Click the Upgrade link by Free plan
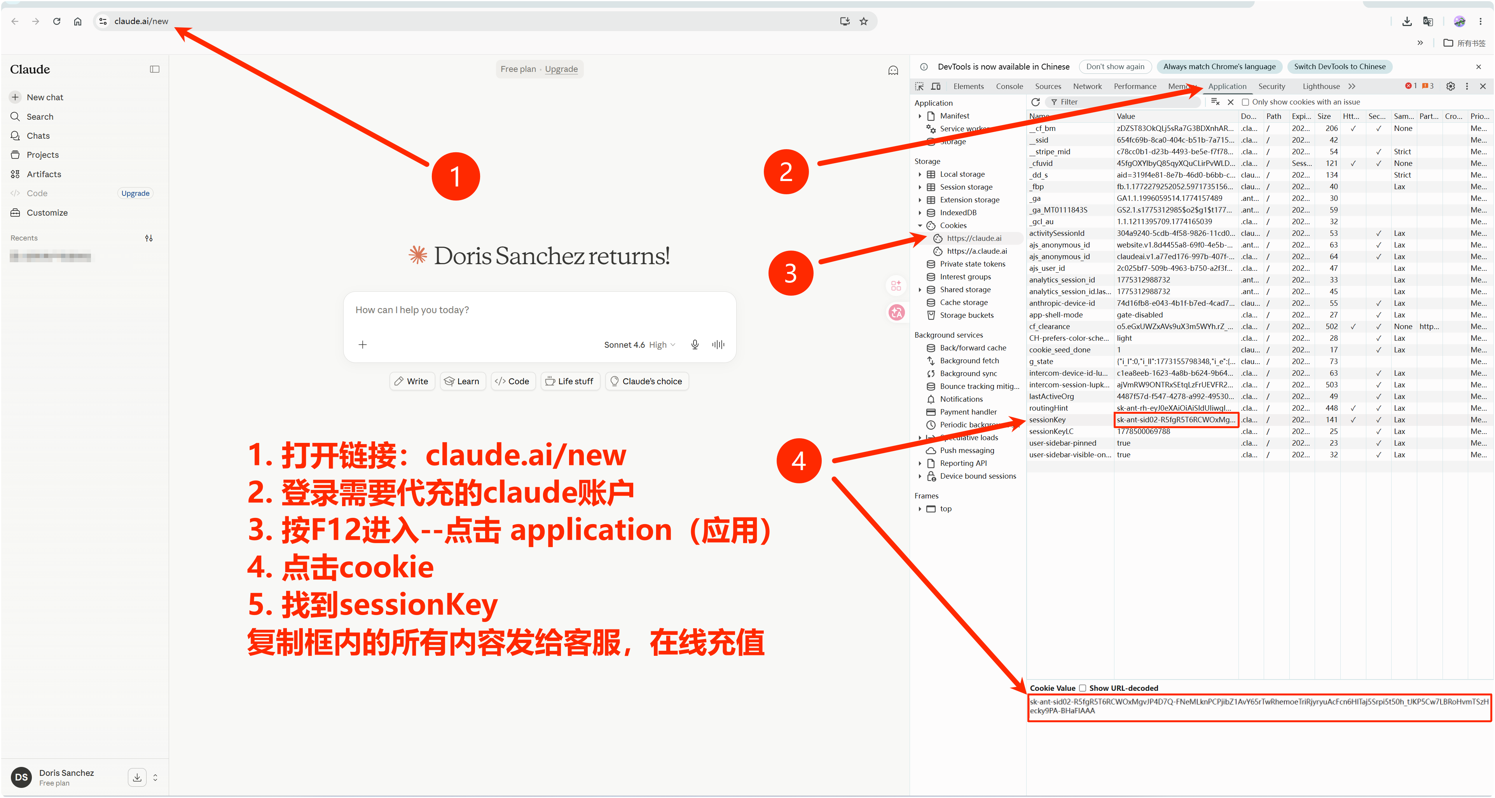This screenshot has width=1495, height=798. 561,69
